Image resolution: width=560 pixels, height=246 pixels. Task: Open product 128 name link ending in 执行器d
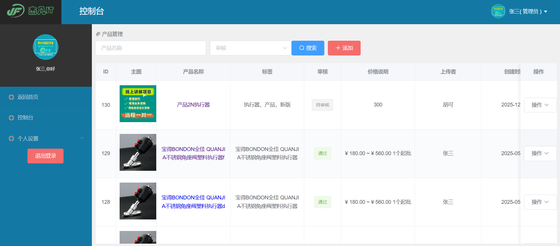point(193,202)
